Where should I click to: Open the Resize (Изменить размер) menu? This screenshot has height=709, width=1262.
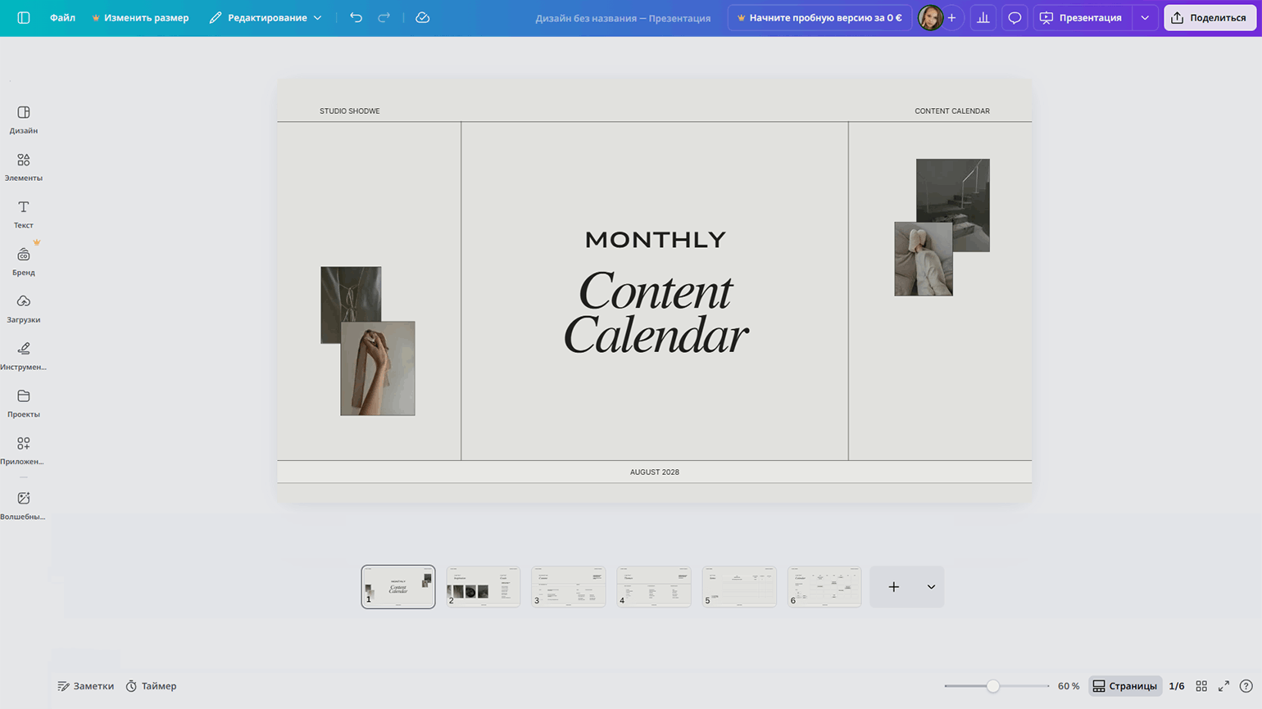(x=140, y=17)
